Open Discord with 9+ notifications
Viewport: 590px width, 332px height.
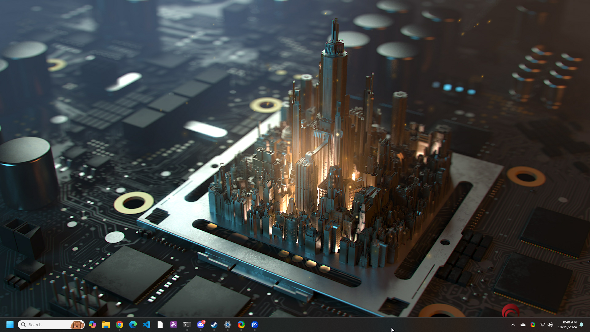click(201, 325)
